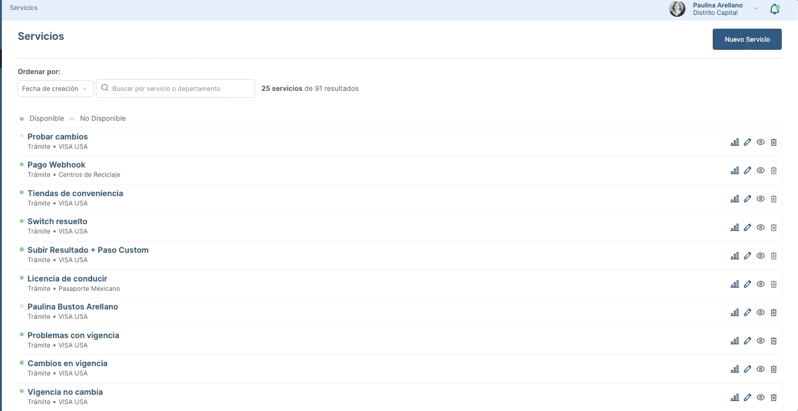Open statistics for Licencia de conducir

735,284
